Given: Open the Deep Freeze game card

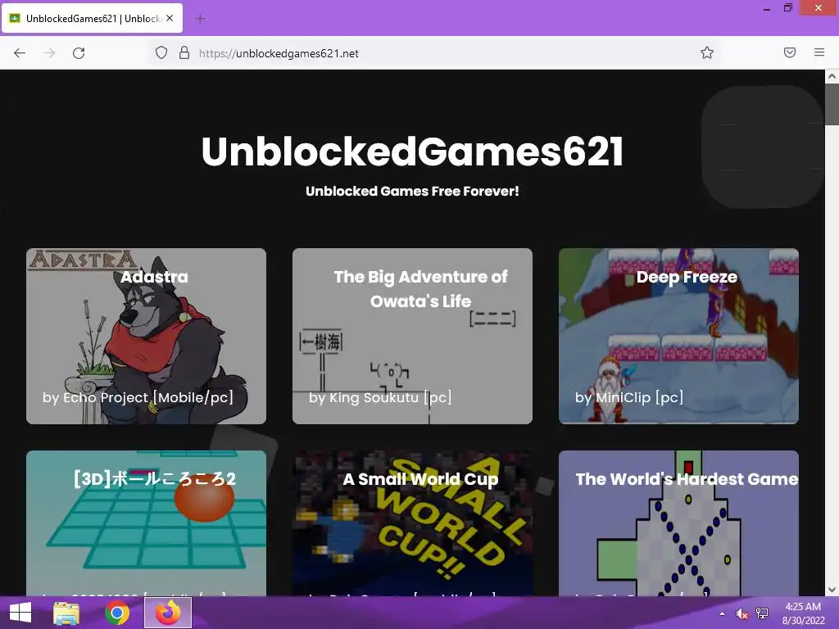Looking at the screenshot, I should [x=678, y=336].
